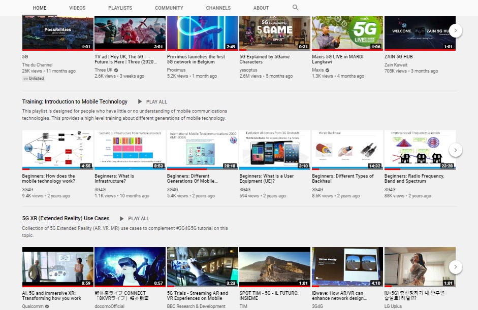Click '26K views • 11 months ago' text
The image size is (478, 310).
(49, 71)
